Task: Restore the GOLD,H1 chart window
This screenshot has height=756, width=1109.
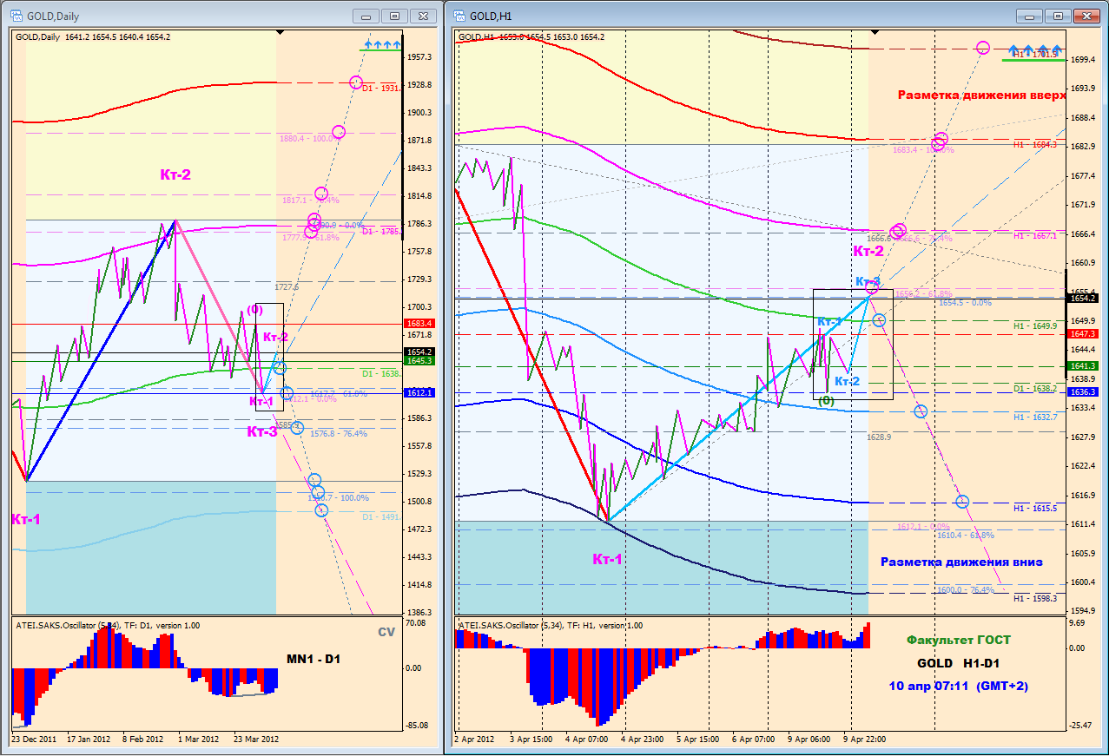Action: (1058, 16)
